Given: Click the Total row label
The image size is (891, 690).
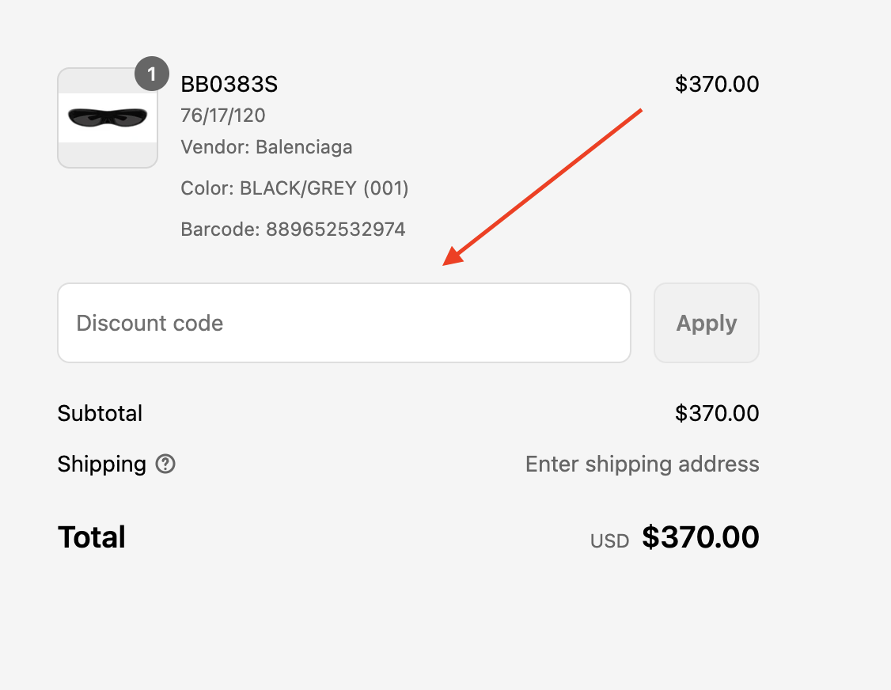Looking at the screenshot, I should tap(91, 537).
